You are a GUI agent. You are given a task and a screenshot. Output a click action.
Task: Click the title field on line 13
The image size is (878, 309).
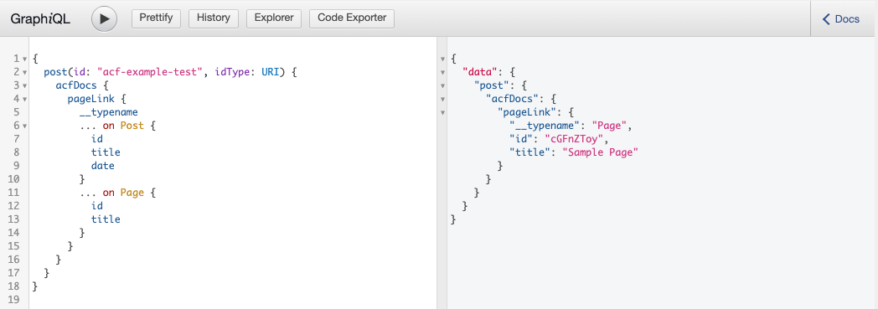pos(106,219)
